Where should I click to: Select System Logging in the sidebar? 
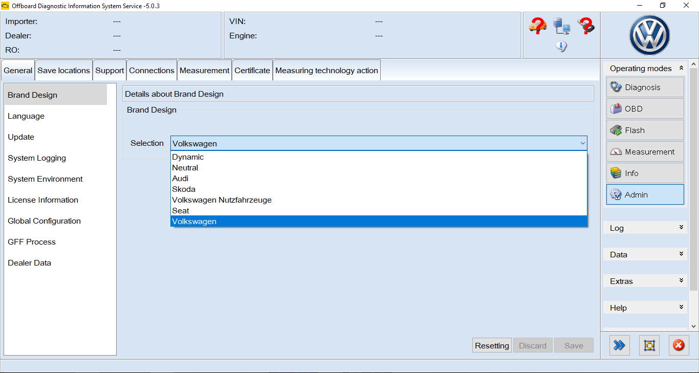56,158
